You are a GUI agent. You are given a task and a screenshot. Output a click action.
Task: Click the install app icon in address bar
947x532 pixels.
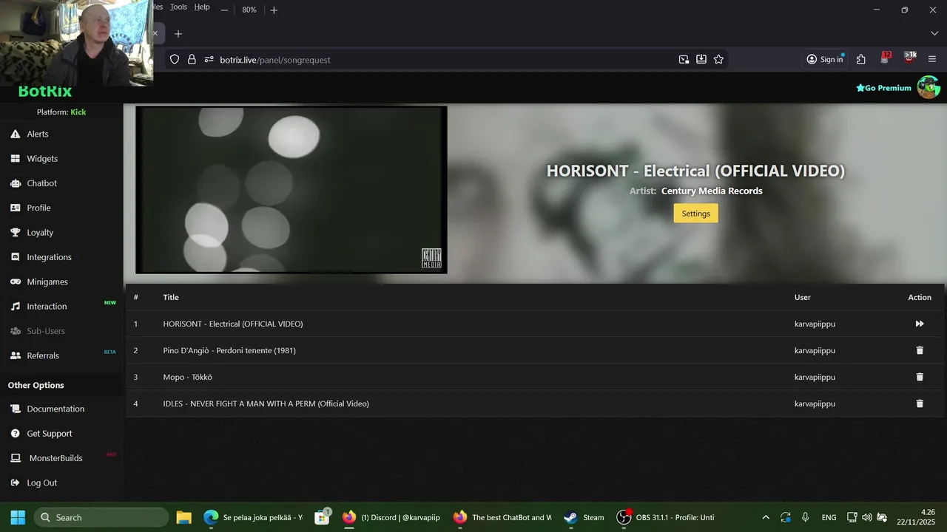click(701, 59)
